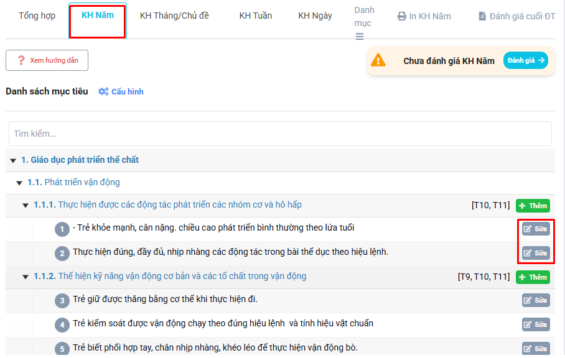Collapse item 1.1.2. Thể hiện kỹ năng vận động

(26, 277)
